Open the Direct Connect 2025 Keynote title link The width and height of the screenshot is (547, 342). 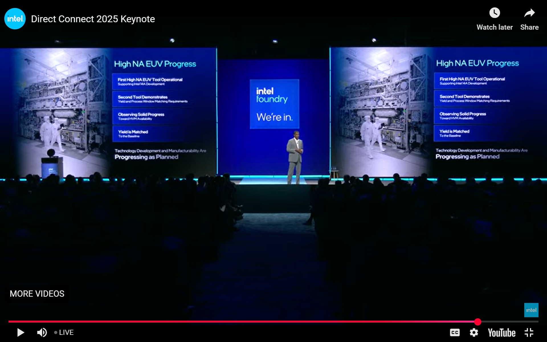coord(93,19)
